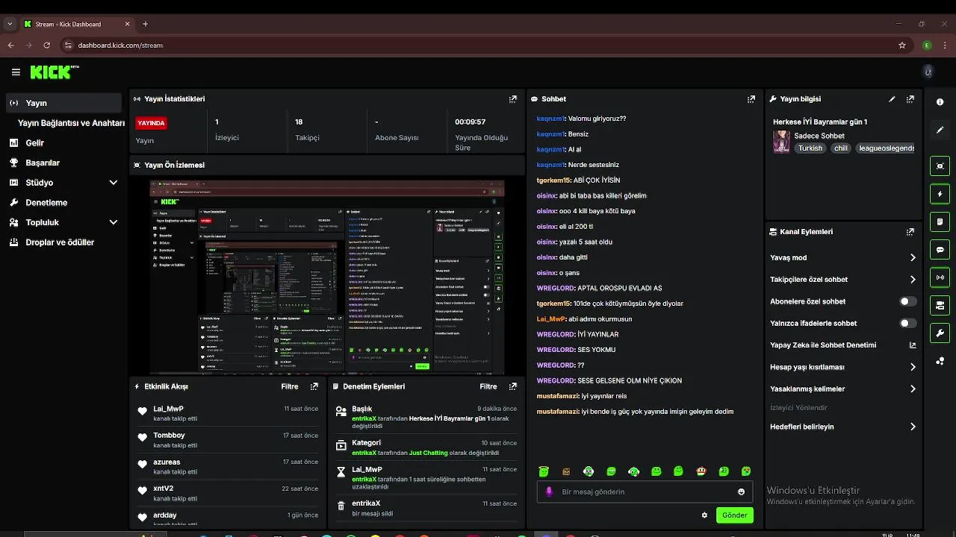The width and height of the screenshot is (956, 537).
Task: Toggle the wrench widget icon in the right rail
Action: [940, 333]
